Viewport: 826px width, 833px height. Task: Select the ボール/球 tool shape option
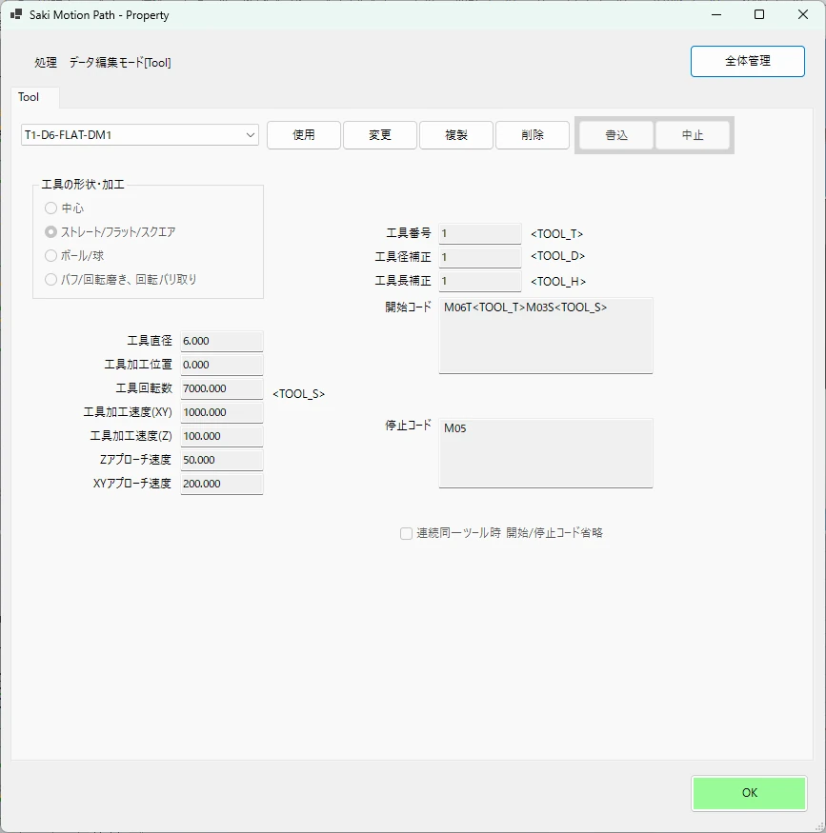(x=50, y=255)
